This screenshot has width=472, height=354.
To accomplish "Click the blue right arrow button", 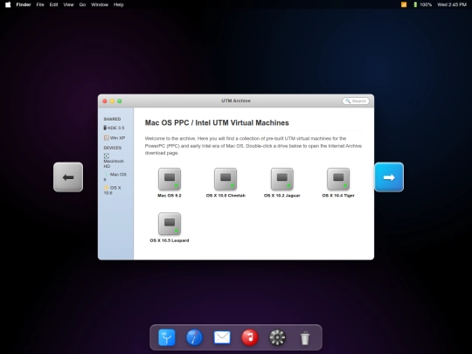I will pos(389,177).
